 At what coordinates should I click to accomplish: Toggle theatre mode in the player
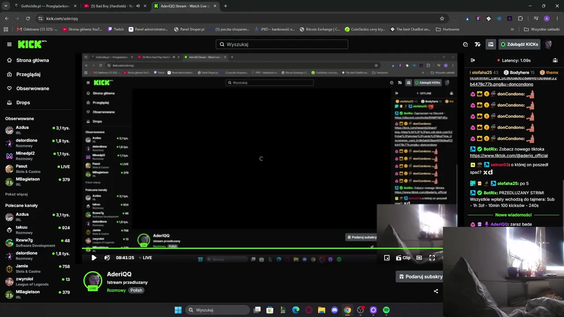click(x=419, y=258)
